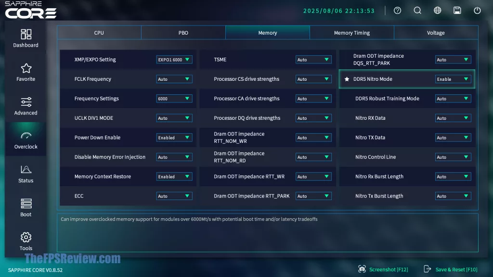
Task: Open Processor CA drive strengths dropdown
Action: (313, 99)
